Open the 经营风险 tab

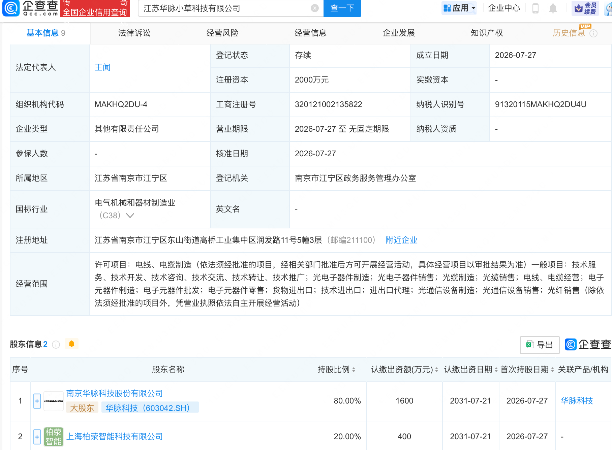tap(222, 33)
